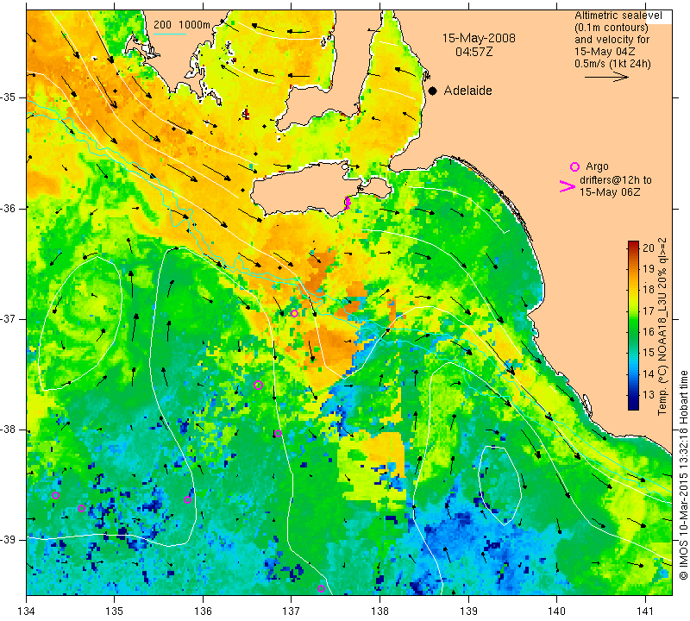
Task: Click the Argo float circle near 137E, 37S
Action: (294, 313)
